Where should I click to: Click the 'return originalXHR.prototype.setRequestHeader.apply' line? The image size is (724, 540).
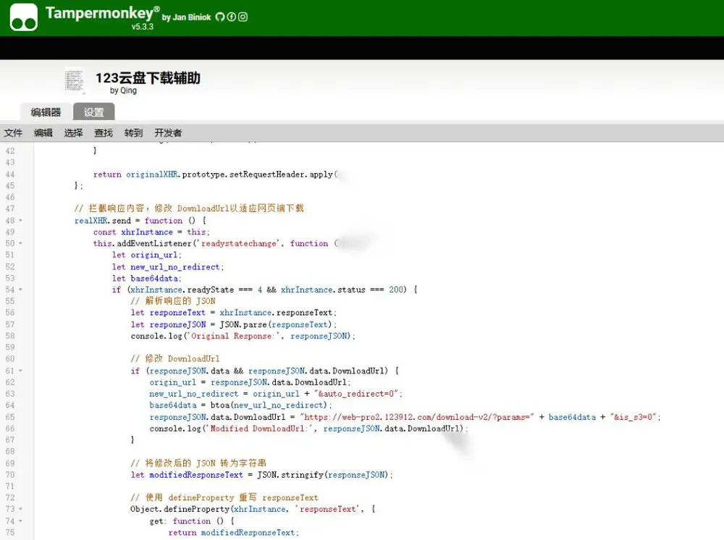pyautogui.click(x=216, y=174)
